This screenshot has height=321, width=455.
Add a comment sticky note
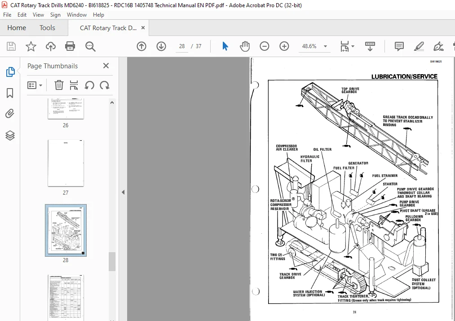[x=399, y=46]
